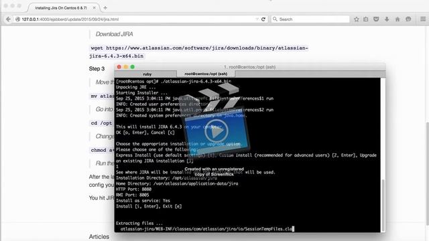429x241 pixels.
Task: Open a new tab with plus button
Action: 105,8
